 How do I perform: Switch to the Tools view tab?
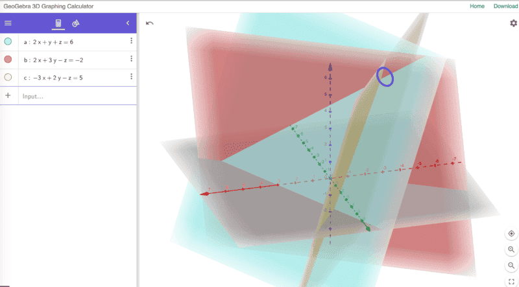click(76, 23)
